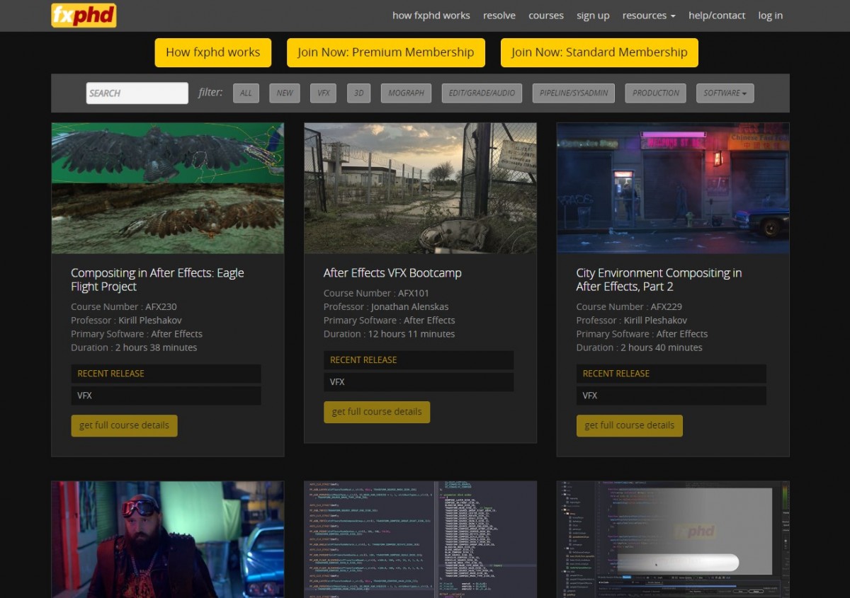Screen dimensions: 850x598
Task: Click the yellow 'How fxphd works' button
Action: pyautogui.click(x=213, y=52)
